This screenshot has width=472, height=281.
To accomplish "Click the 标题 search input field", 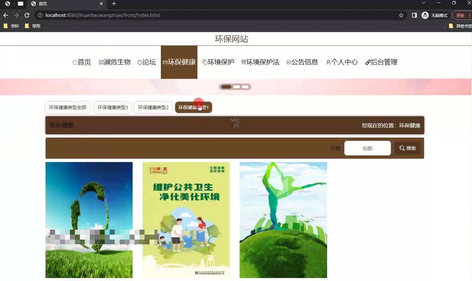I will pos(368,148).
